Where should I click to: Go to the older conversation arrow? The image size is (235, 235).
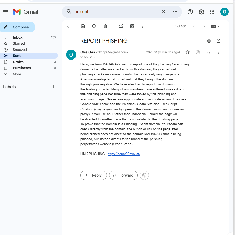coord(204,26)
